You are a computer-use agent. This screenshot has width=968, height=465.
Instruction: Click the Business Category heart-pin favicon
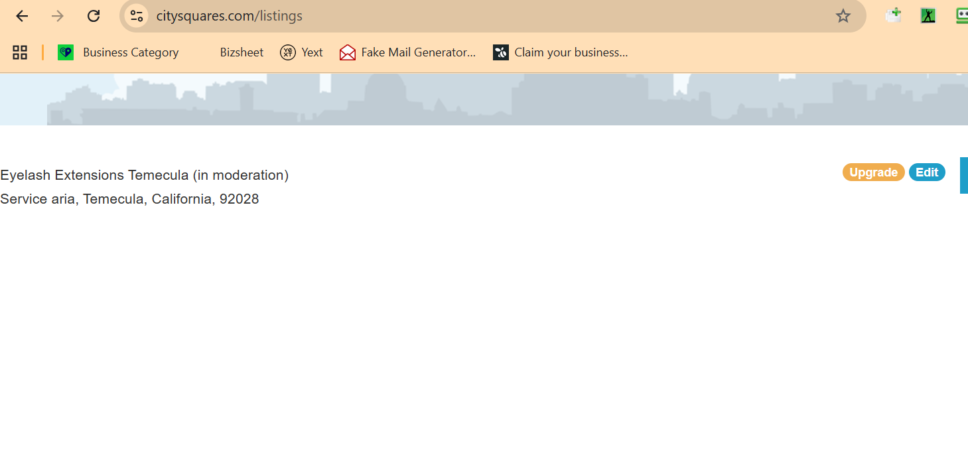point(66,52)
